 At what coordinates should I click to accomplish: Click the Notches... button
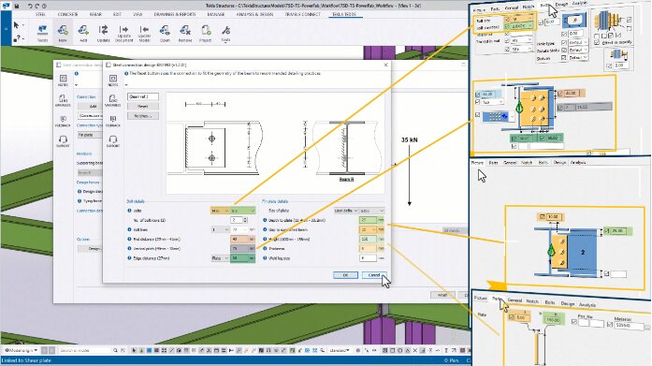click(x=143, y=116)
